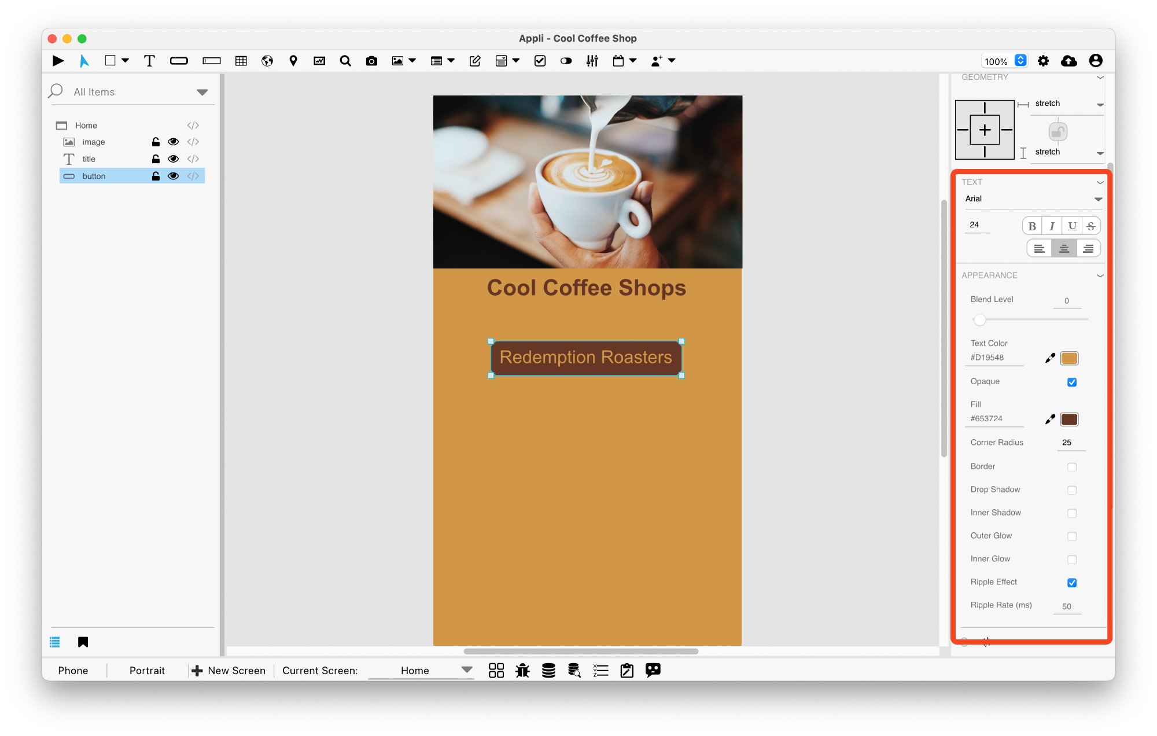Collapse the TEXT section
This screenshot has height=736, width=1157.
click(x=1100, y=182)
